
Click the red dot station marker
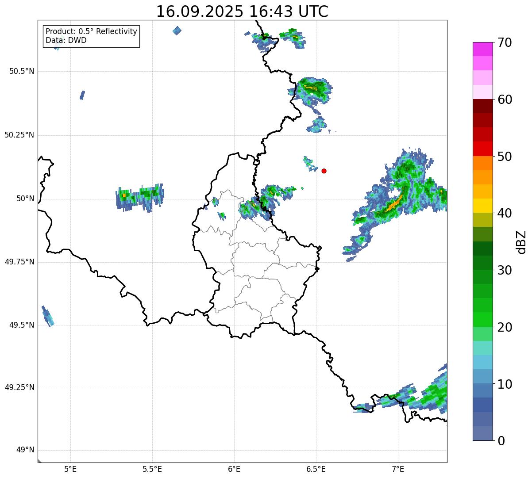coord(324,171)
